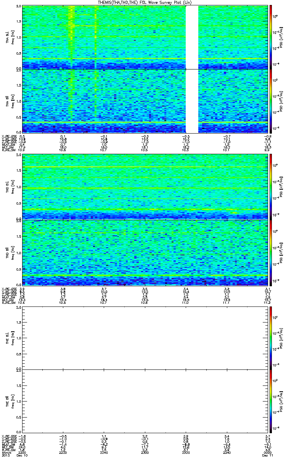Click the 2300 time tick label

tap(145, 453)
